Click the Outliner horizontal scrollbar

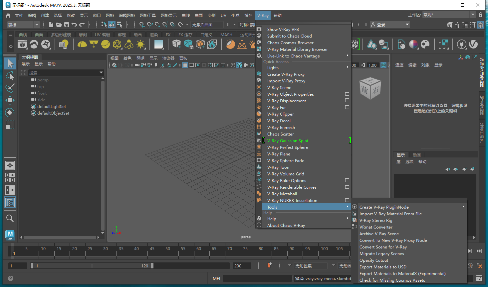coord(60,237)
